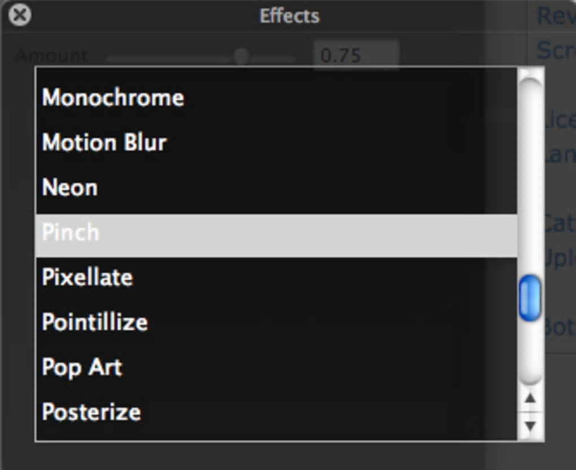Pick Posterize in the list

click(91, 412)
